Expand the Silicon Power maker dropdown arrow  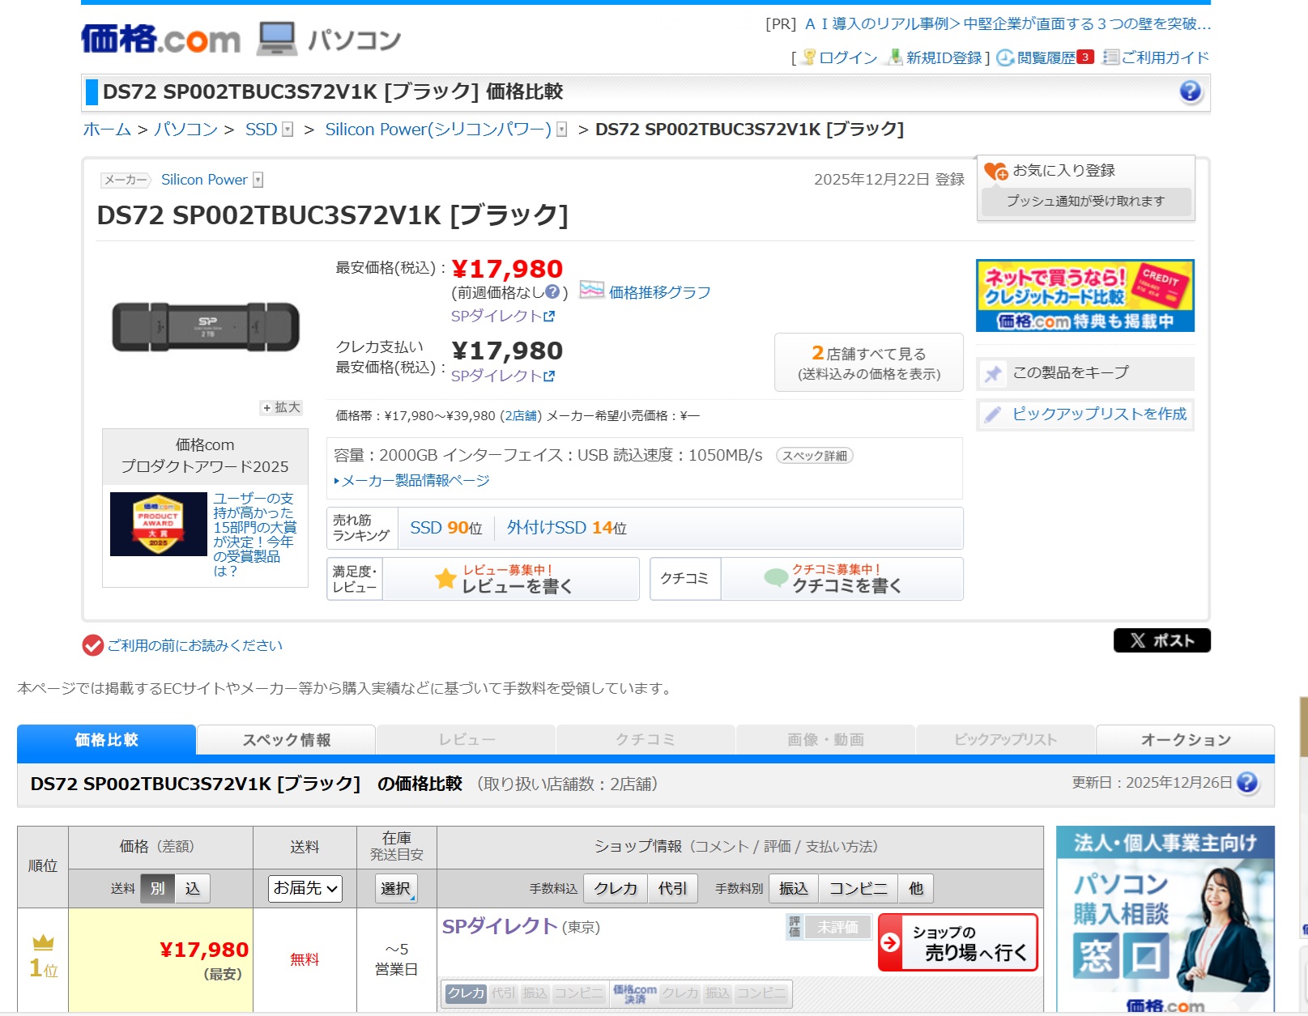(x=258, y=180)
